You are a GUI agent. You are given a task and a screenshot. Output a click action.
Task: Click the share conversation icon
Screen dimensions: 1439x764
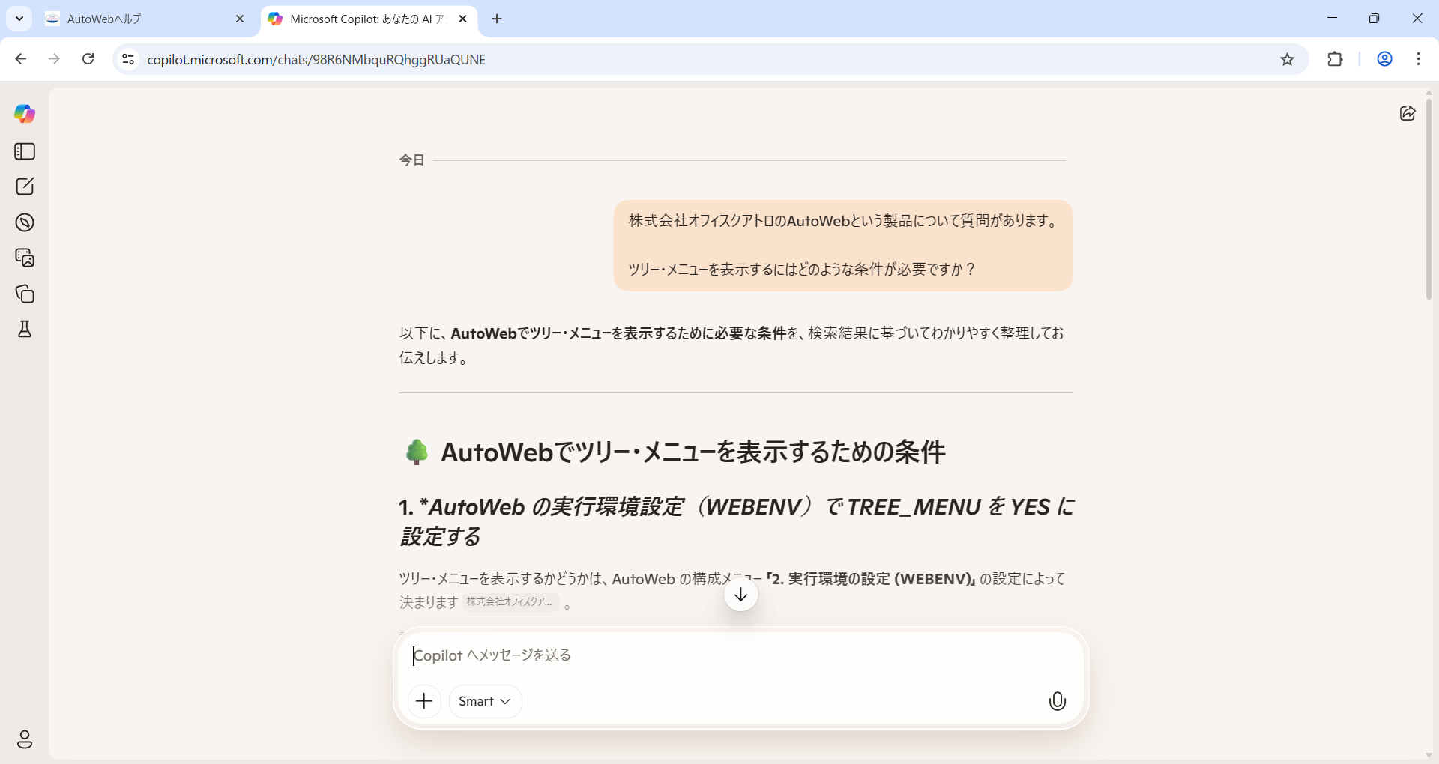click(x=1408, y=113)
